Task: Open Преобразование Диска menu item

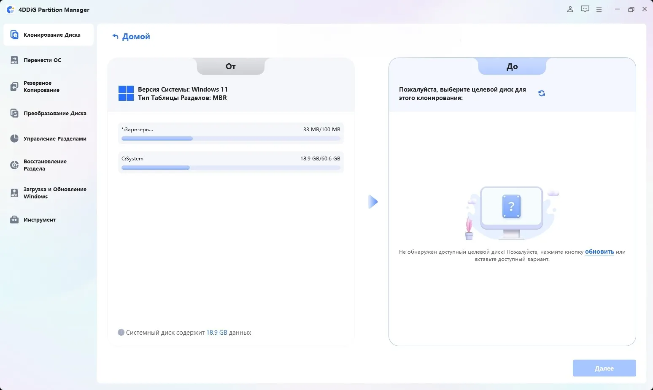Action: pyautogui.click(x=49, y=113)
